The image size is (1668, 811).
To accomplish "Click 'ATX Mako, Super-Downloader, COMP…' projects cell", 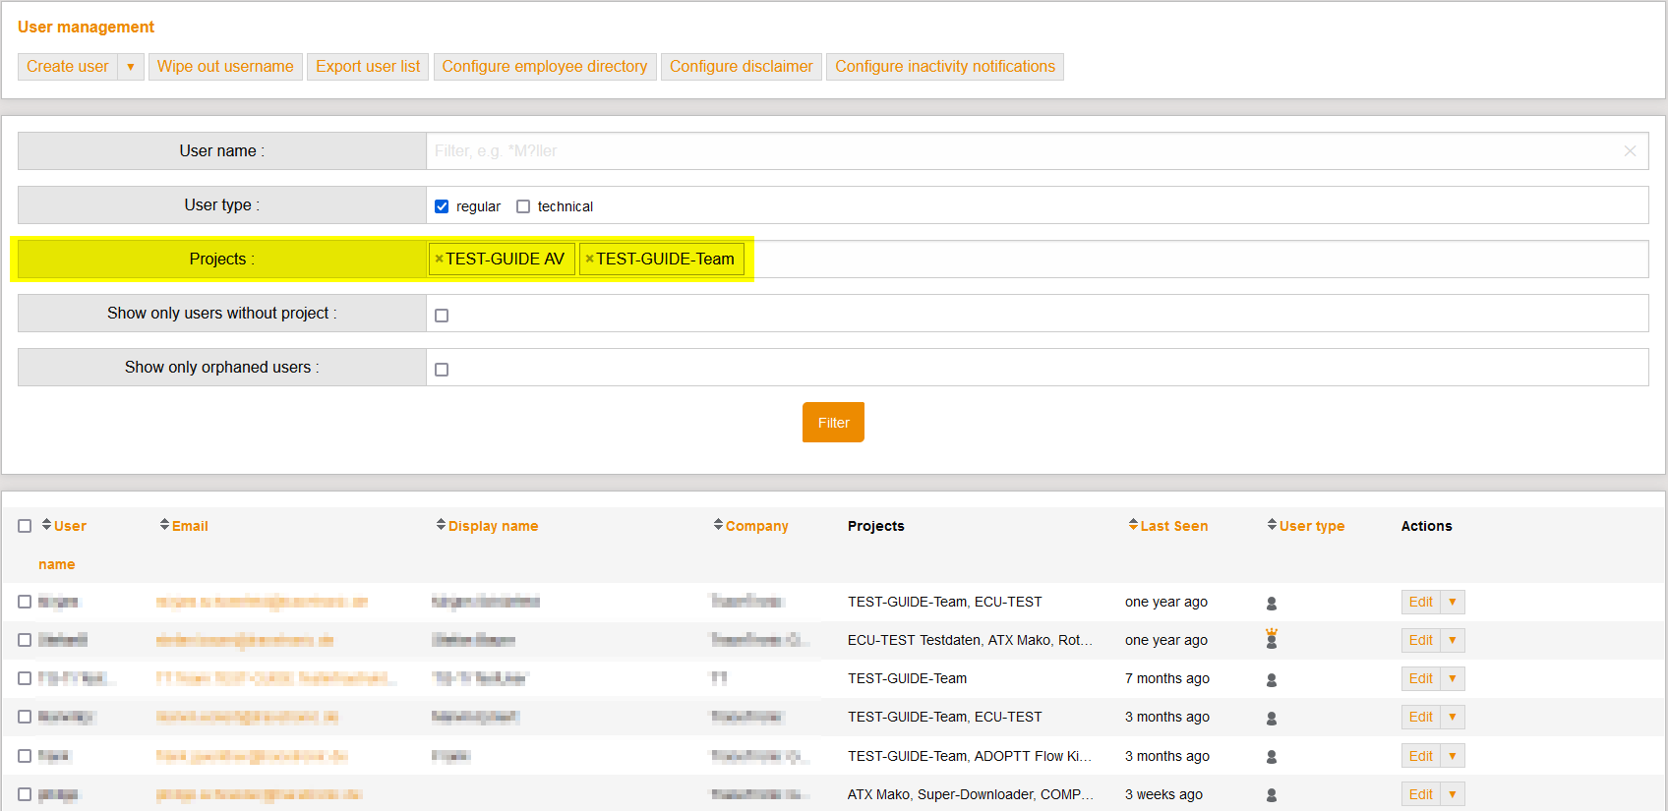I will coord(970,794).
